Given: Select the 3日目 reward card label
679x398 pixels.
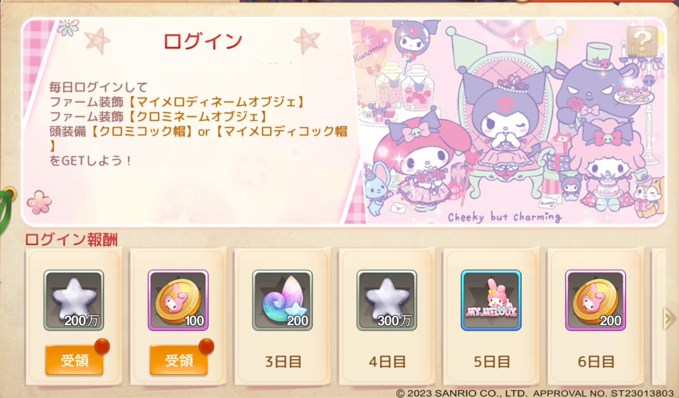Looking at the screenshot, I should click(283, 361).
